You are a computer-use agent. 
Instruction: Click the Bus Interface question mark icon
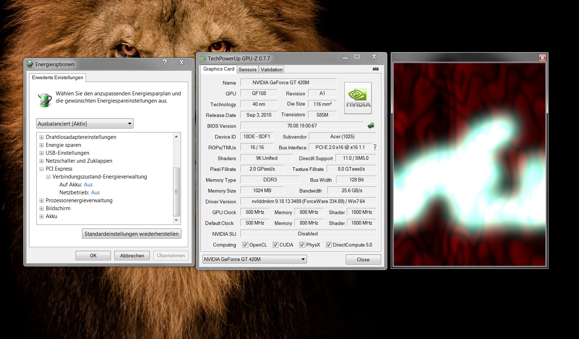[375, 147]
